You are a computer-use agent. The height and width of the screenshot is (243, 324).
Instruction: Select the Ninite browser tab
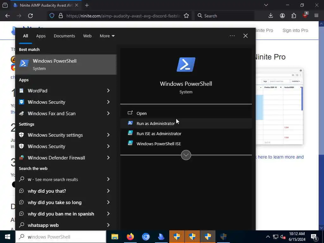click(46, 5)
